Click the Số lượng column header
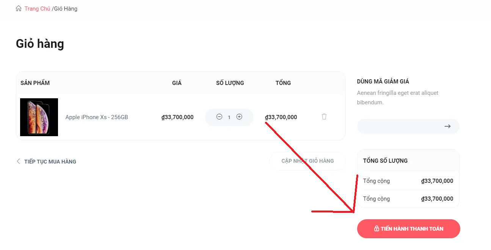This screenshot has height=250, width=491. (x=230, y=83)
